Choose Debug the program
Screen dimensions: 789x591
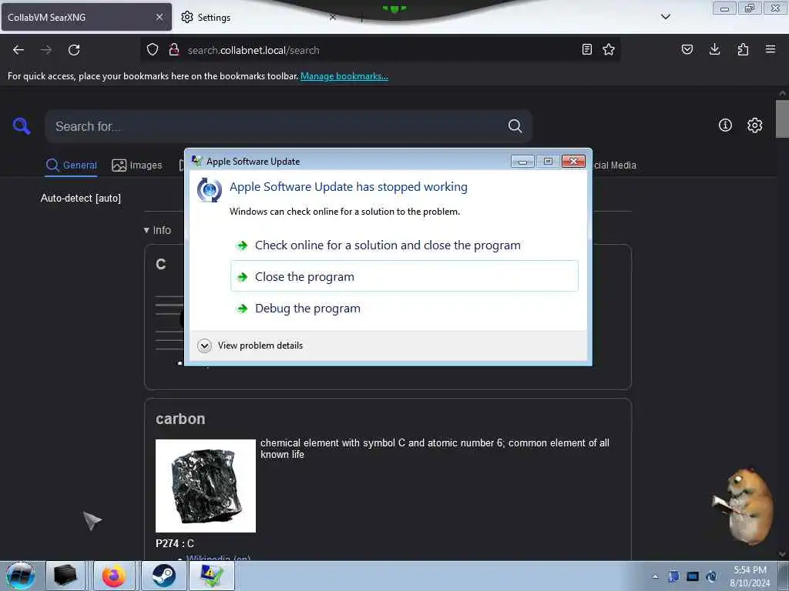(x=404, y=308)
